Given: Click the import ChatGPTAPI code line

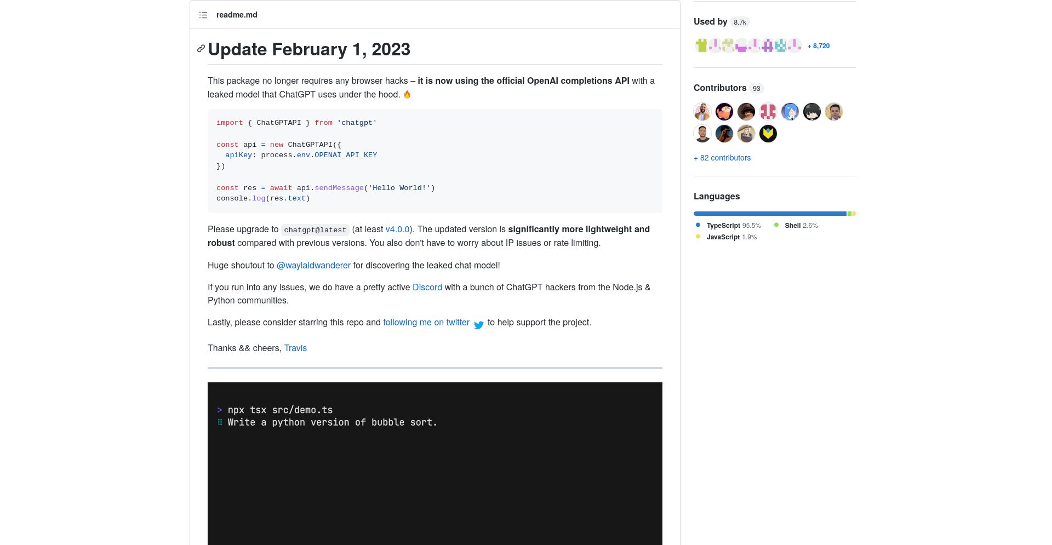Looking at the screenshot, I should pyautogui.click(x=296, y=123).
